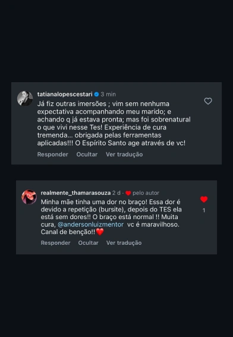Viewport: 233px width, 337px height.
Task: Hide the bursite comment with Ocultar
Action: pyautogui.click(x=88, y=243)
